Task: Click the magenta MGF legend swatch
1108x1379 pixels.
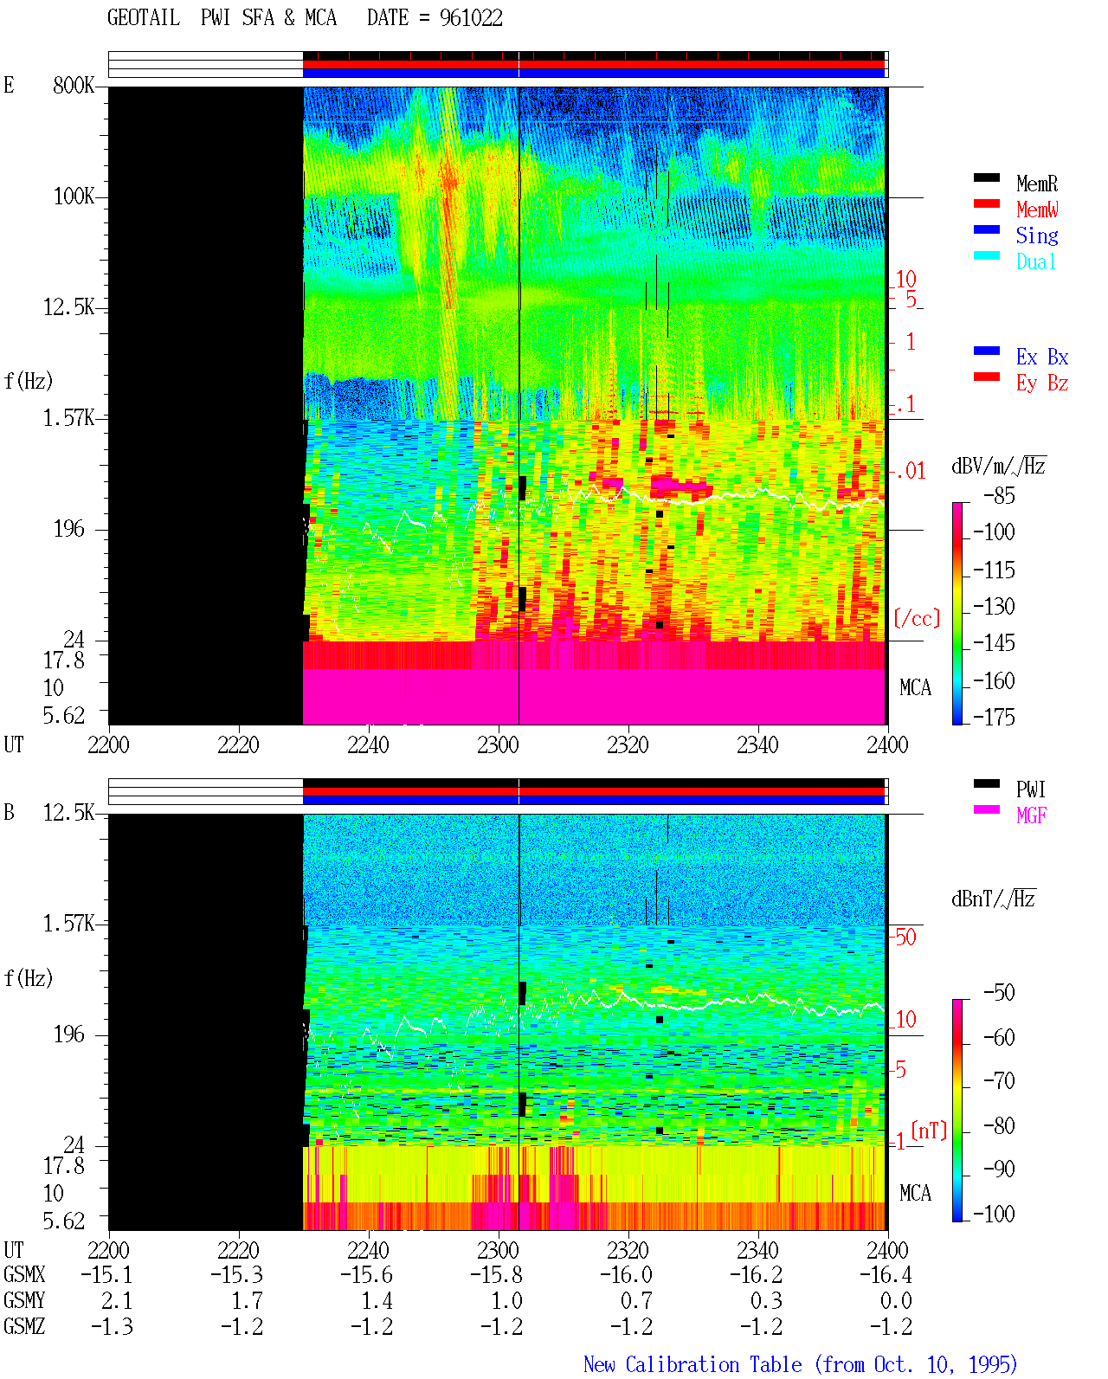Action: tap(986, 809)
